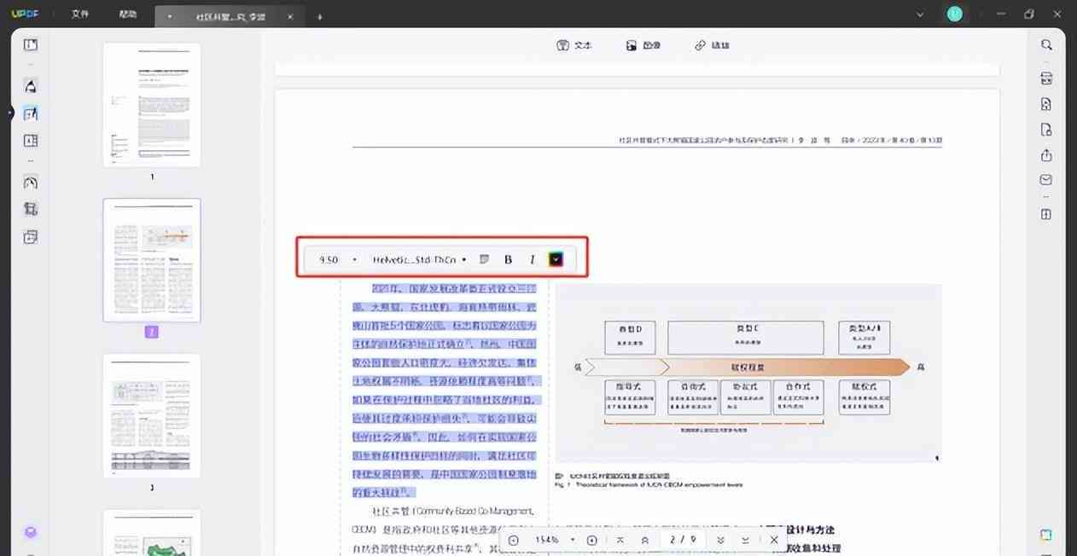1077x556 pixels.
Task: Click the OCR recognize text icon on right sidebar
Action: (1046, 79)
